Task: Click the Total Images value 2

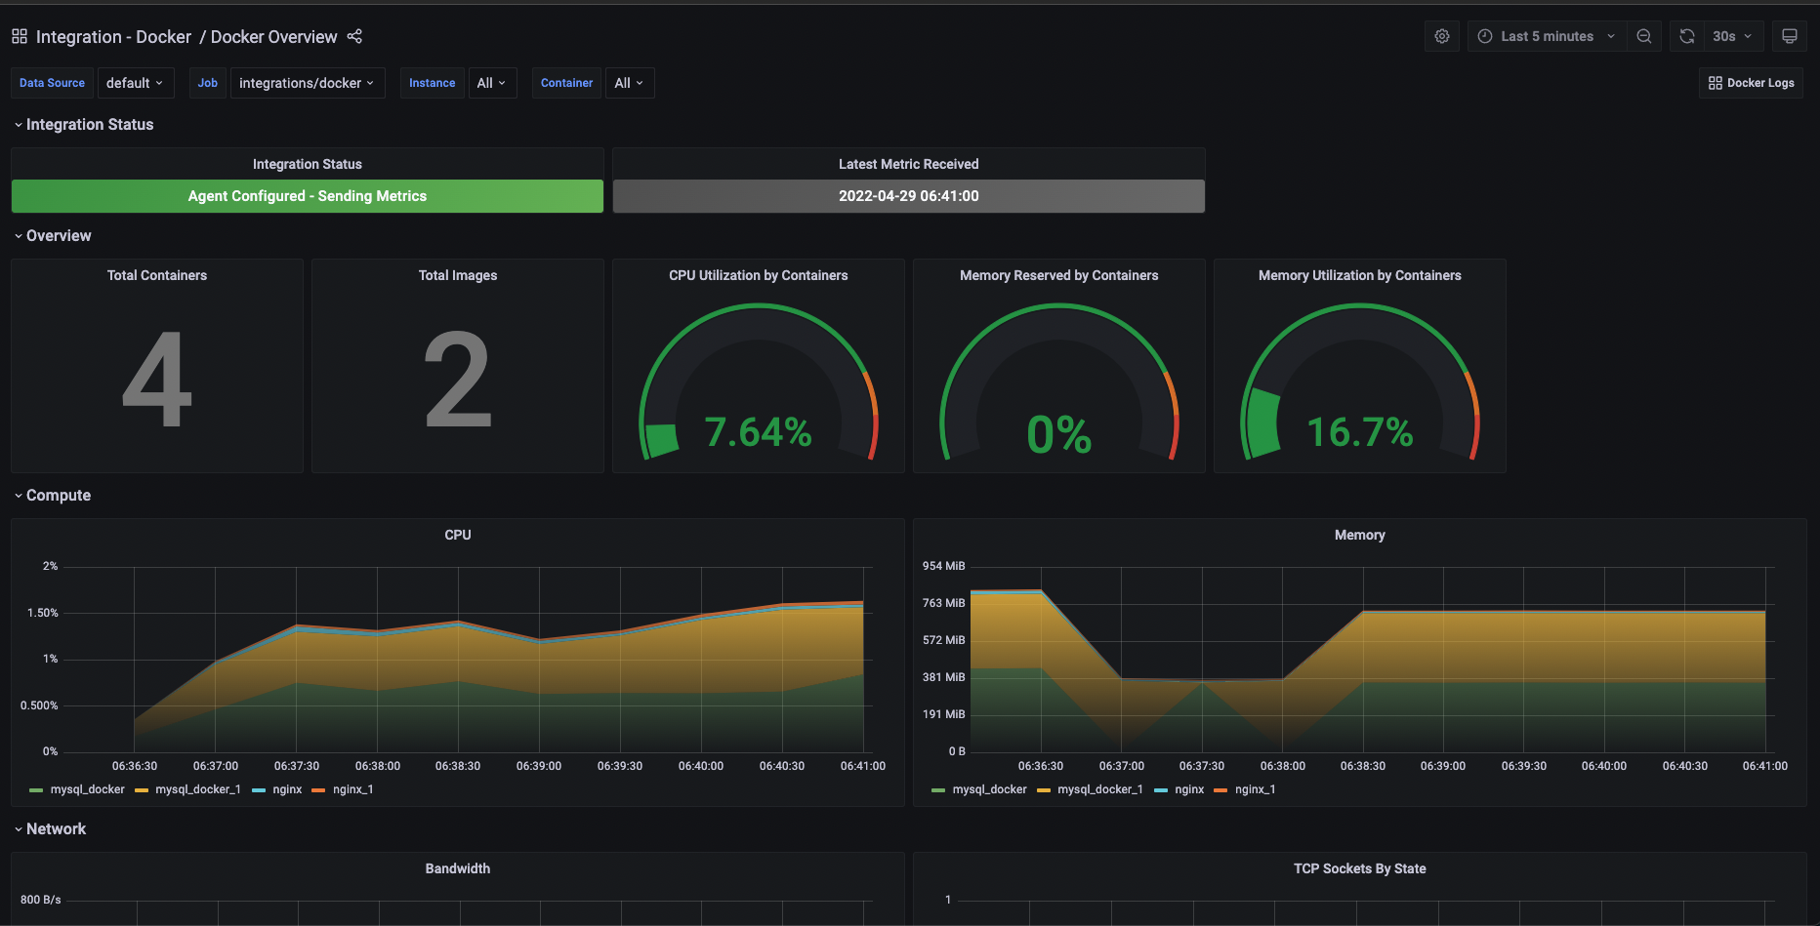Action: click(x=458, y=380)
